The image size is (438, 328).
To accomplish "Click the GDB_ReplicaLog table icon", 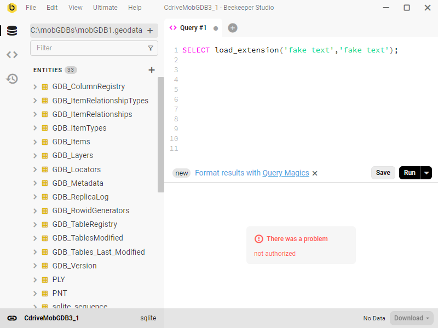I will (45, 197).
